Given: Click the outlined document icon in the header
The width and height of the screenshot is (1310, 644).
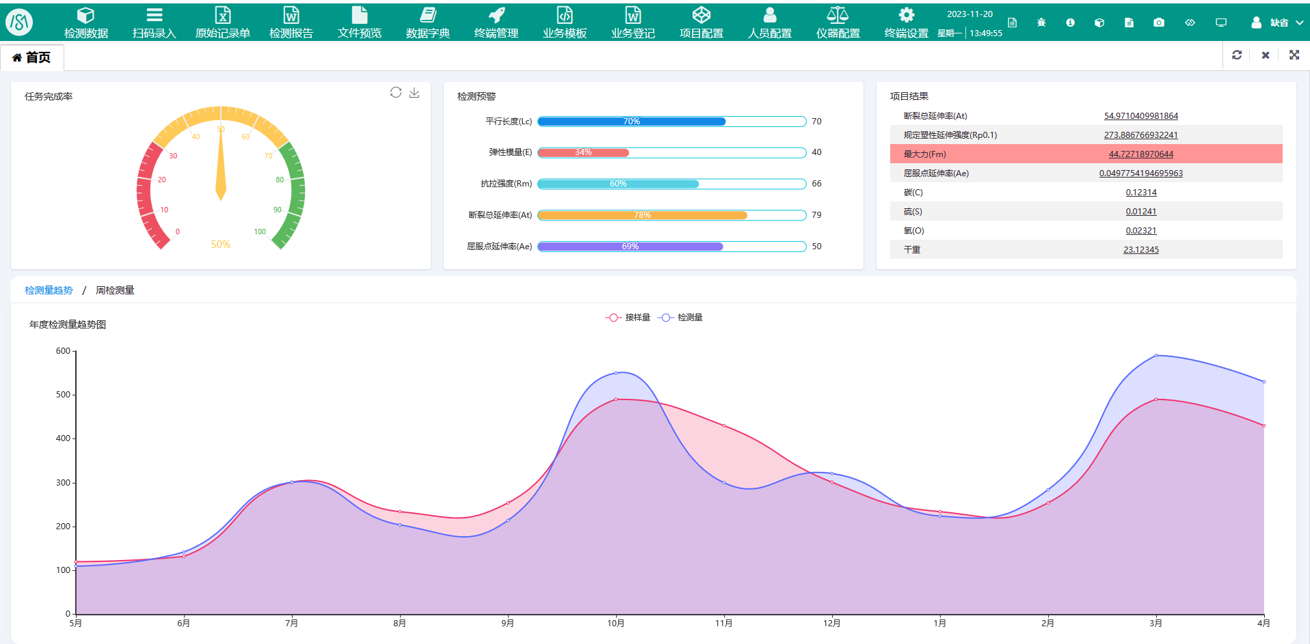Looking at the screenshot, I should coord(1013,23).
